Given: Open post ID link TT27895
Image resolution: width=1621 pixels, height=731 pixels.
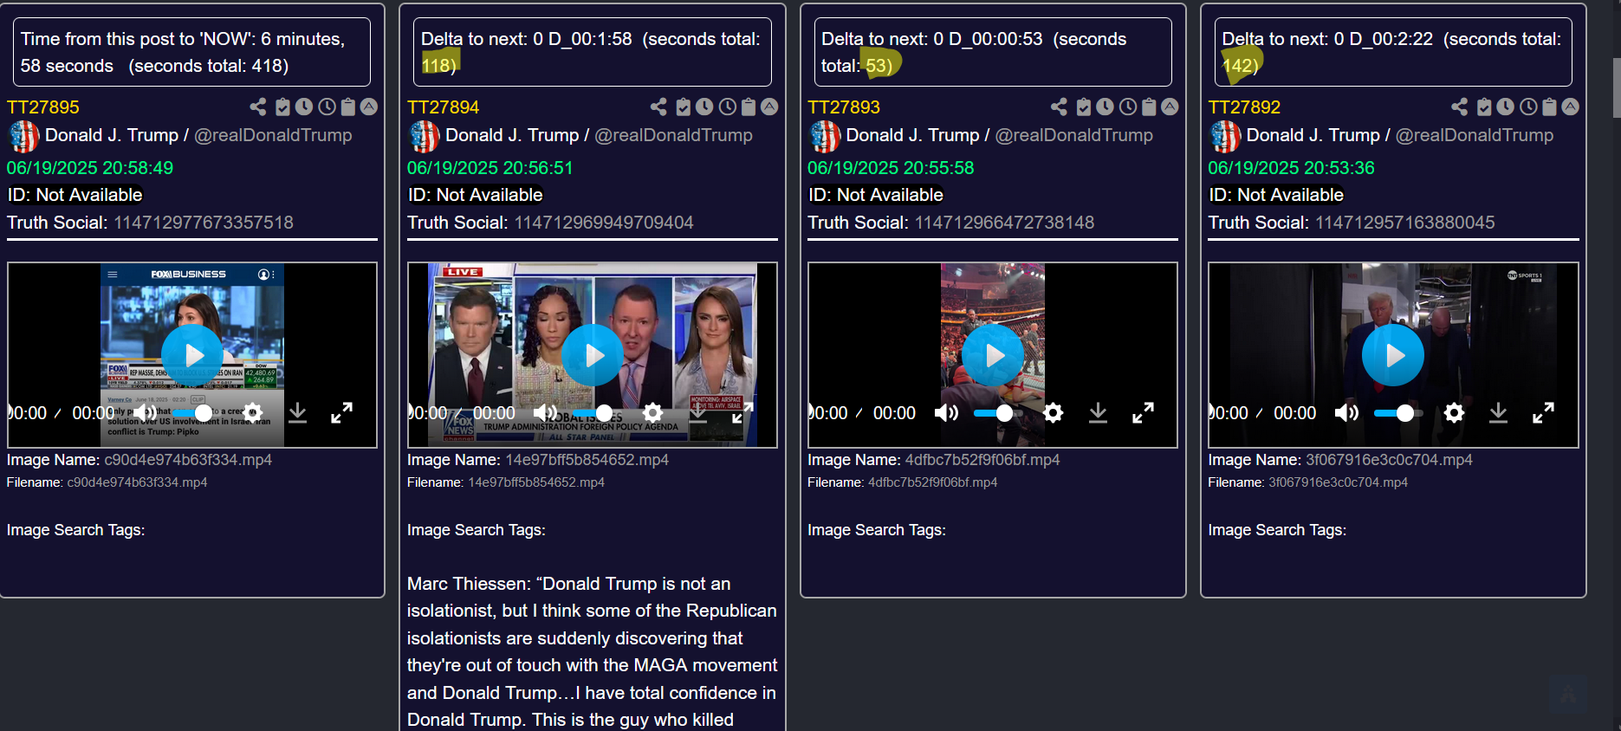Looking at the screenshot, I should click(x=43, y=107).
